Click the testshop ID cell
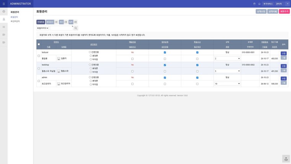 click(56, 65)
